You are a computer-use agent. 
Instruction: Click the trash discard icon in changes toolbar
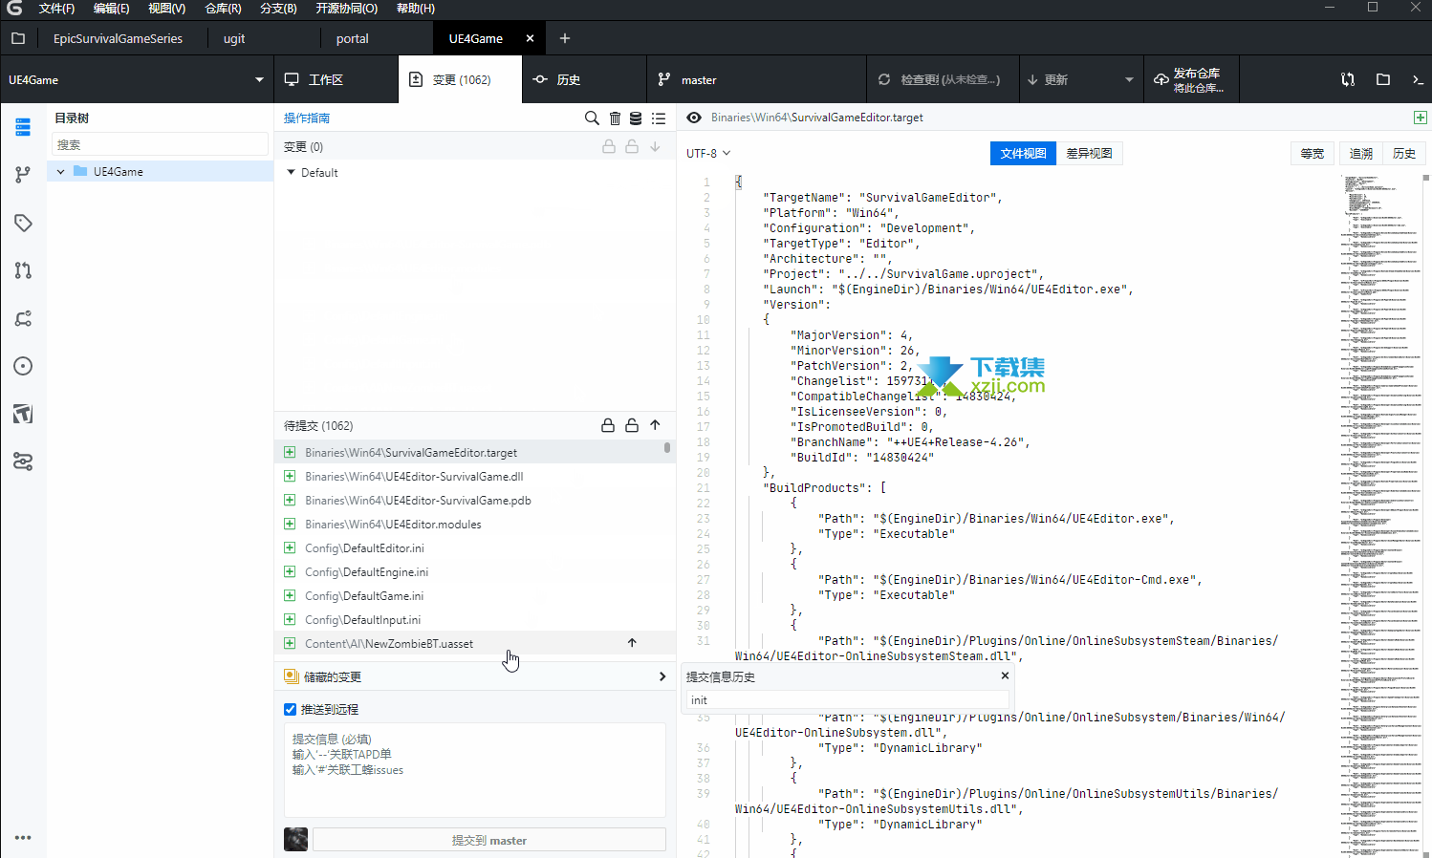point(615,118)
